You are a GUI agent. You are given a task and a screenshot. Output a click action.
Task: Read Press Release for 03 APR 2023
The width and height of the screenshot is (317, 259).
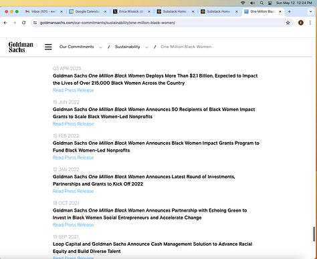(x=73, y=90)
